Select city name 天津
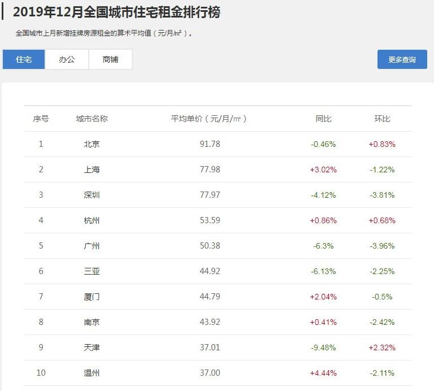The image size is (434, 391). pos(92,348)
